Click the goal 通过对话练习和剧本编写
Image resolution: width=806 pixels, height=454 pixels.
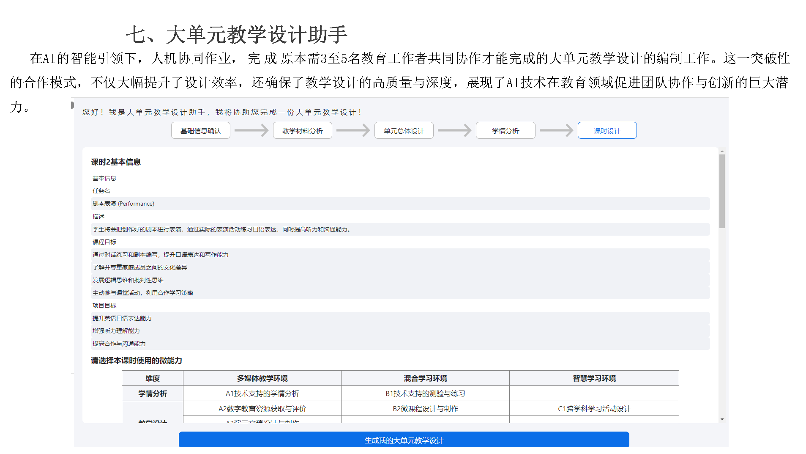tap(400, 255)
